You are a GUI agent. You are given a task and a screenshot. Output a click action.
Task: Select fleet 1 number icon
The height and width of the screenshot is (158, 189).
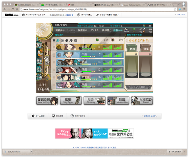click(58, 40)
